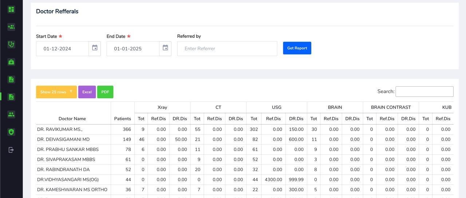This screenshot has height=198, width=466.
Task: Expand the Show 25 rows dropdown
Action: click(x=56, y=92)
